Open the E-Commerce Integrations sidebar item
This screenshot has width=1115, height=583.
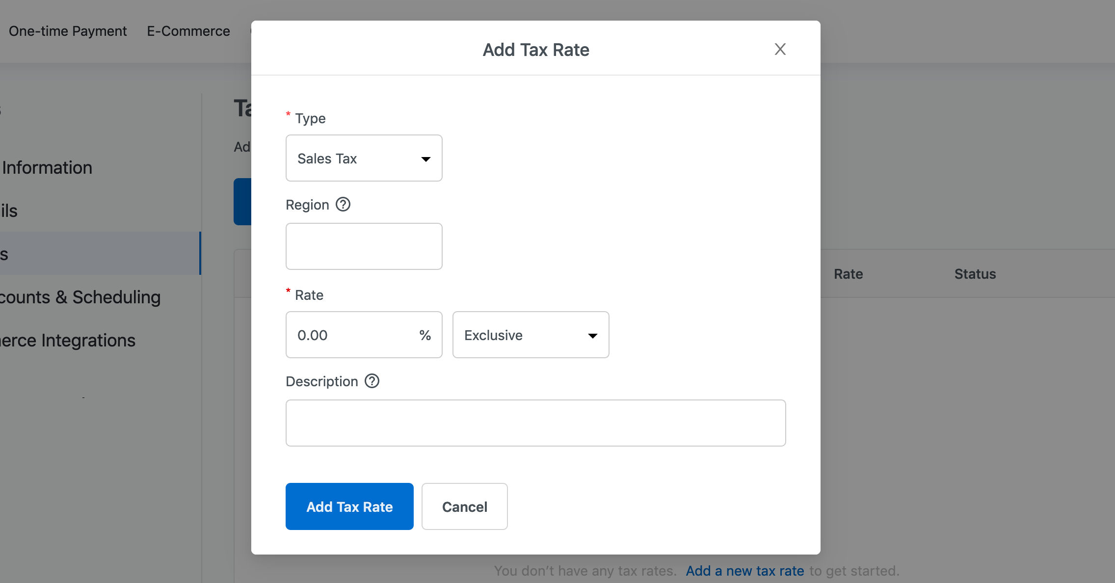pos(67,341)
